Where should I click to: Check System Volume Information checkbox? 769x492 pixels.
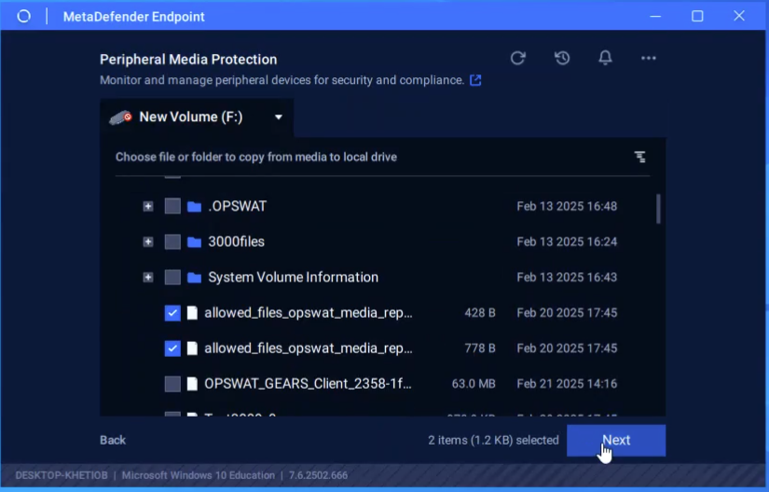pyautogui.click(x=172, y=278)
